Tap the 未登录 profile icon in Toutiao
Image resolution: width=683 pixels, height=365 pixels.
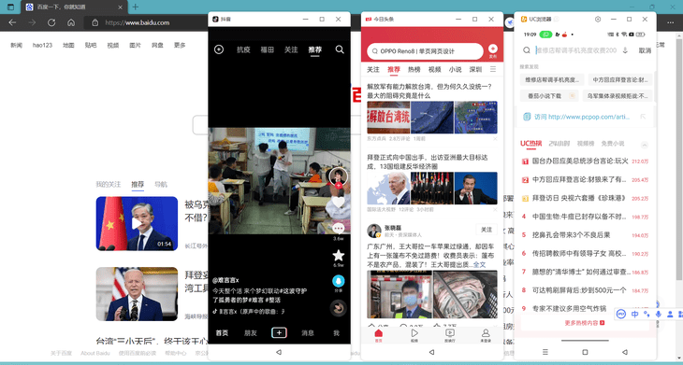(x=486, y=335)
